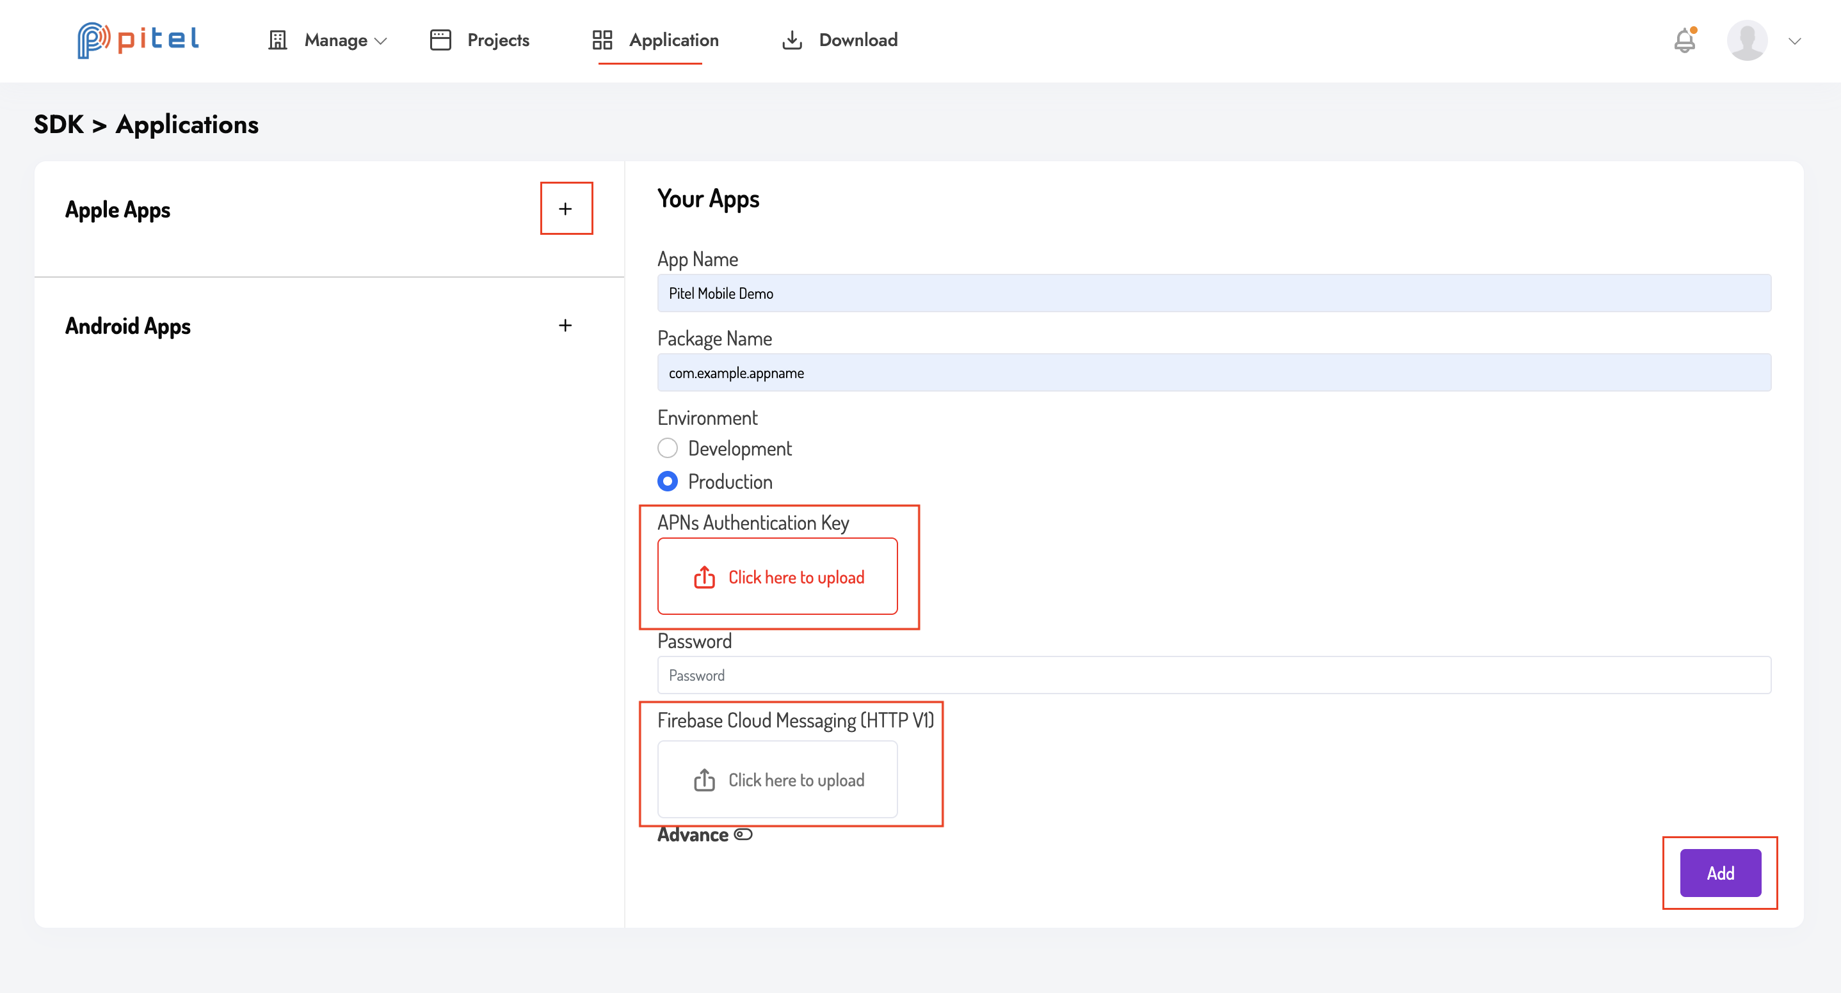Click the Pitel logo

click(x=138, y=40)
